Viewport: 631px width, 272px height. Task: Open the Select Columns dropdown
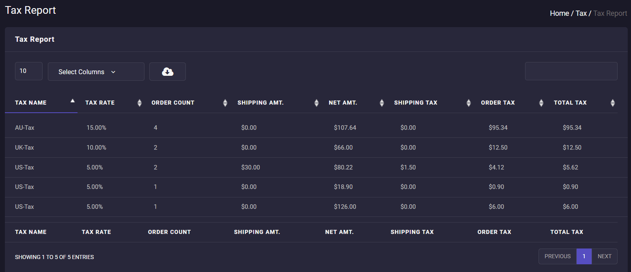point(96,72)
